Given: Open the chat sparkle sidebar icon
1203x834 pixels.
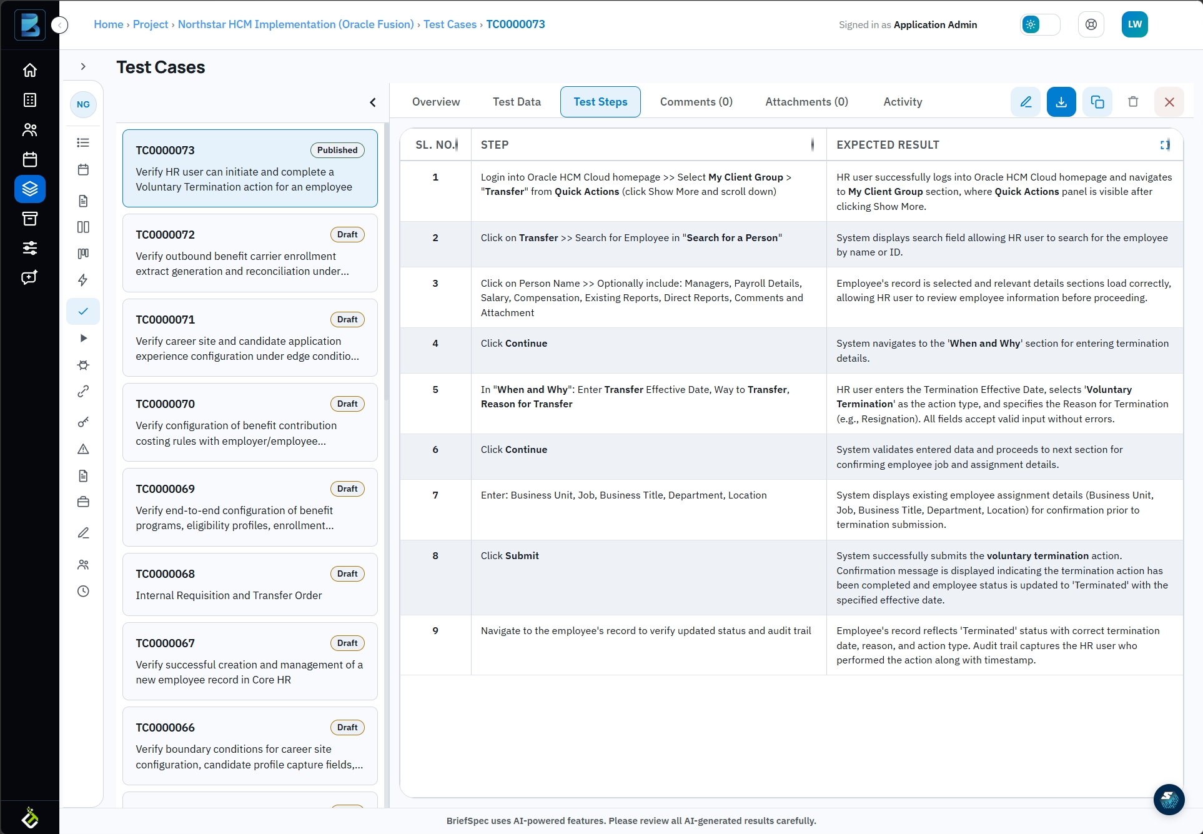Looking at the screenshot, I should [x=29, y=278].
